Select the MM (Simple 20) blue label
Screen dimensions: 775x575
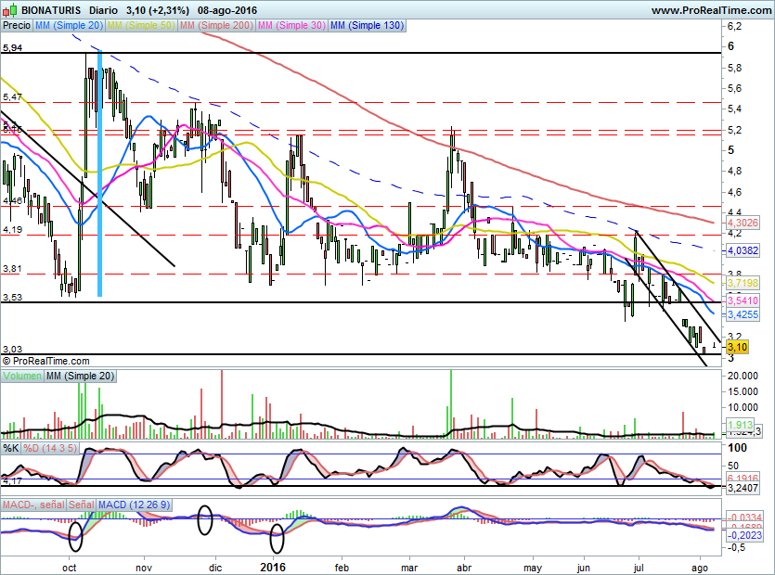69,25
